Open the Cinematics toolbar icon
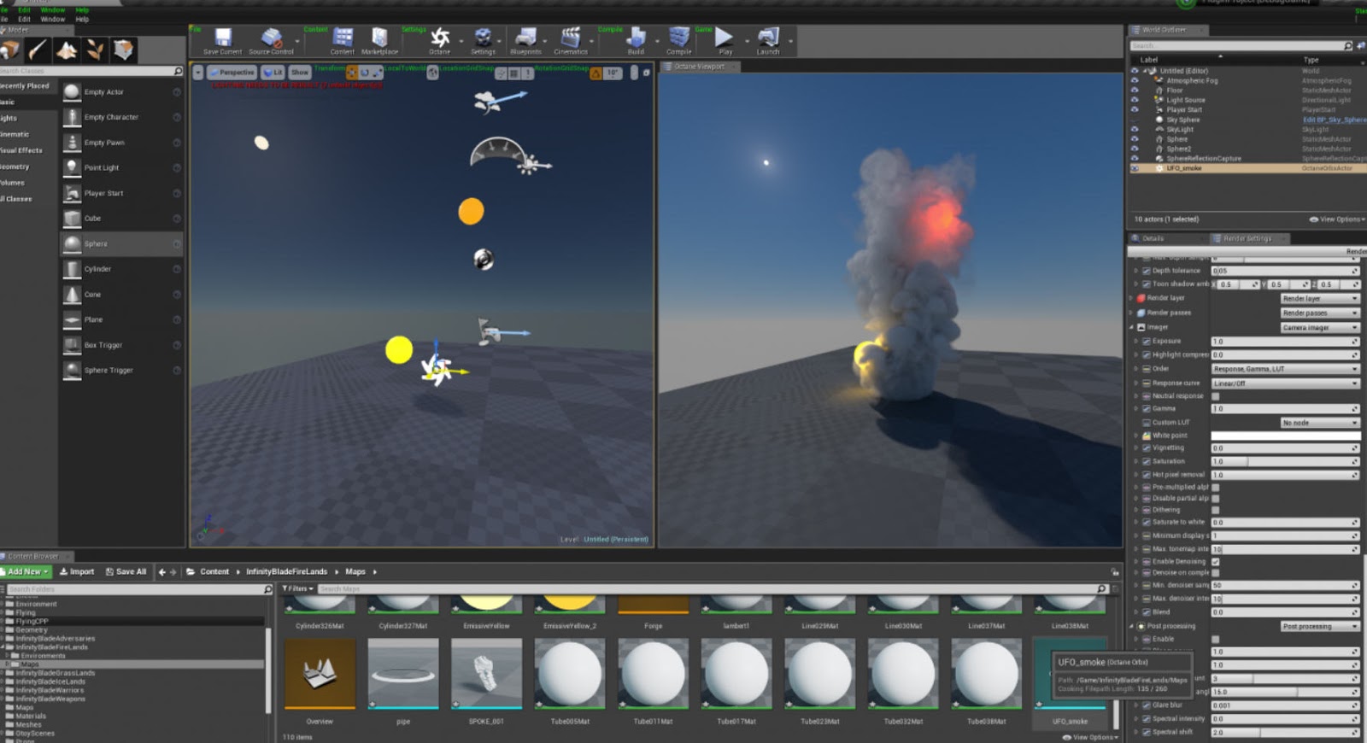The height and width of the screenshot is (743, 1367). (570, 38)
